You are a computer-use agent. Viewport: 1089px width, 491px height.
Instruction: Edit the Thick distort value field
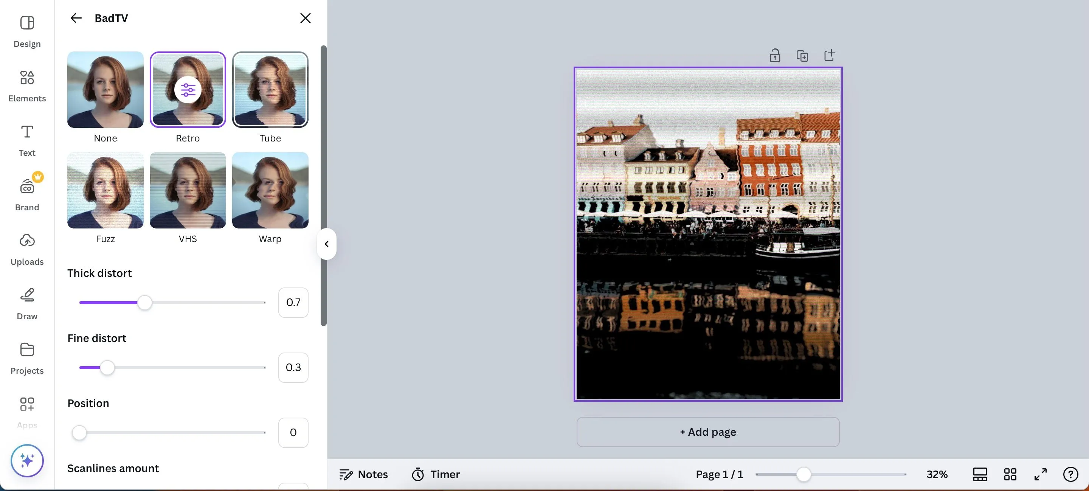coord(293,303)
